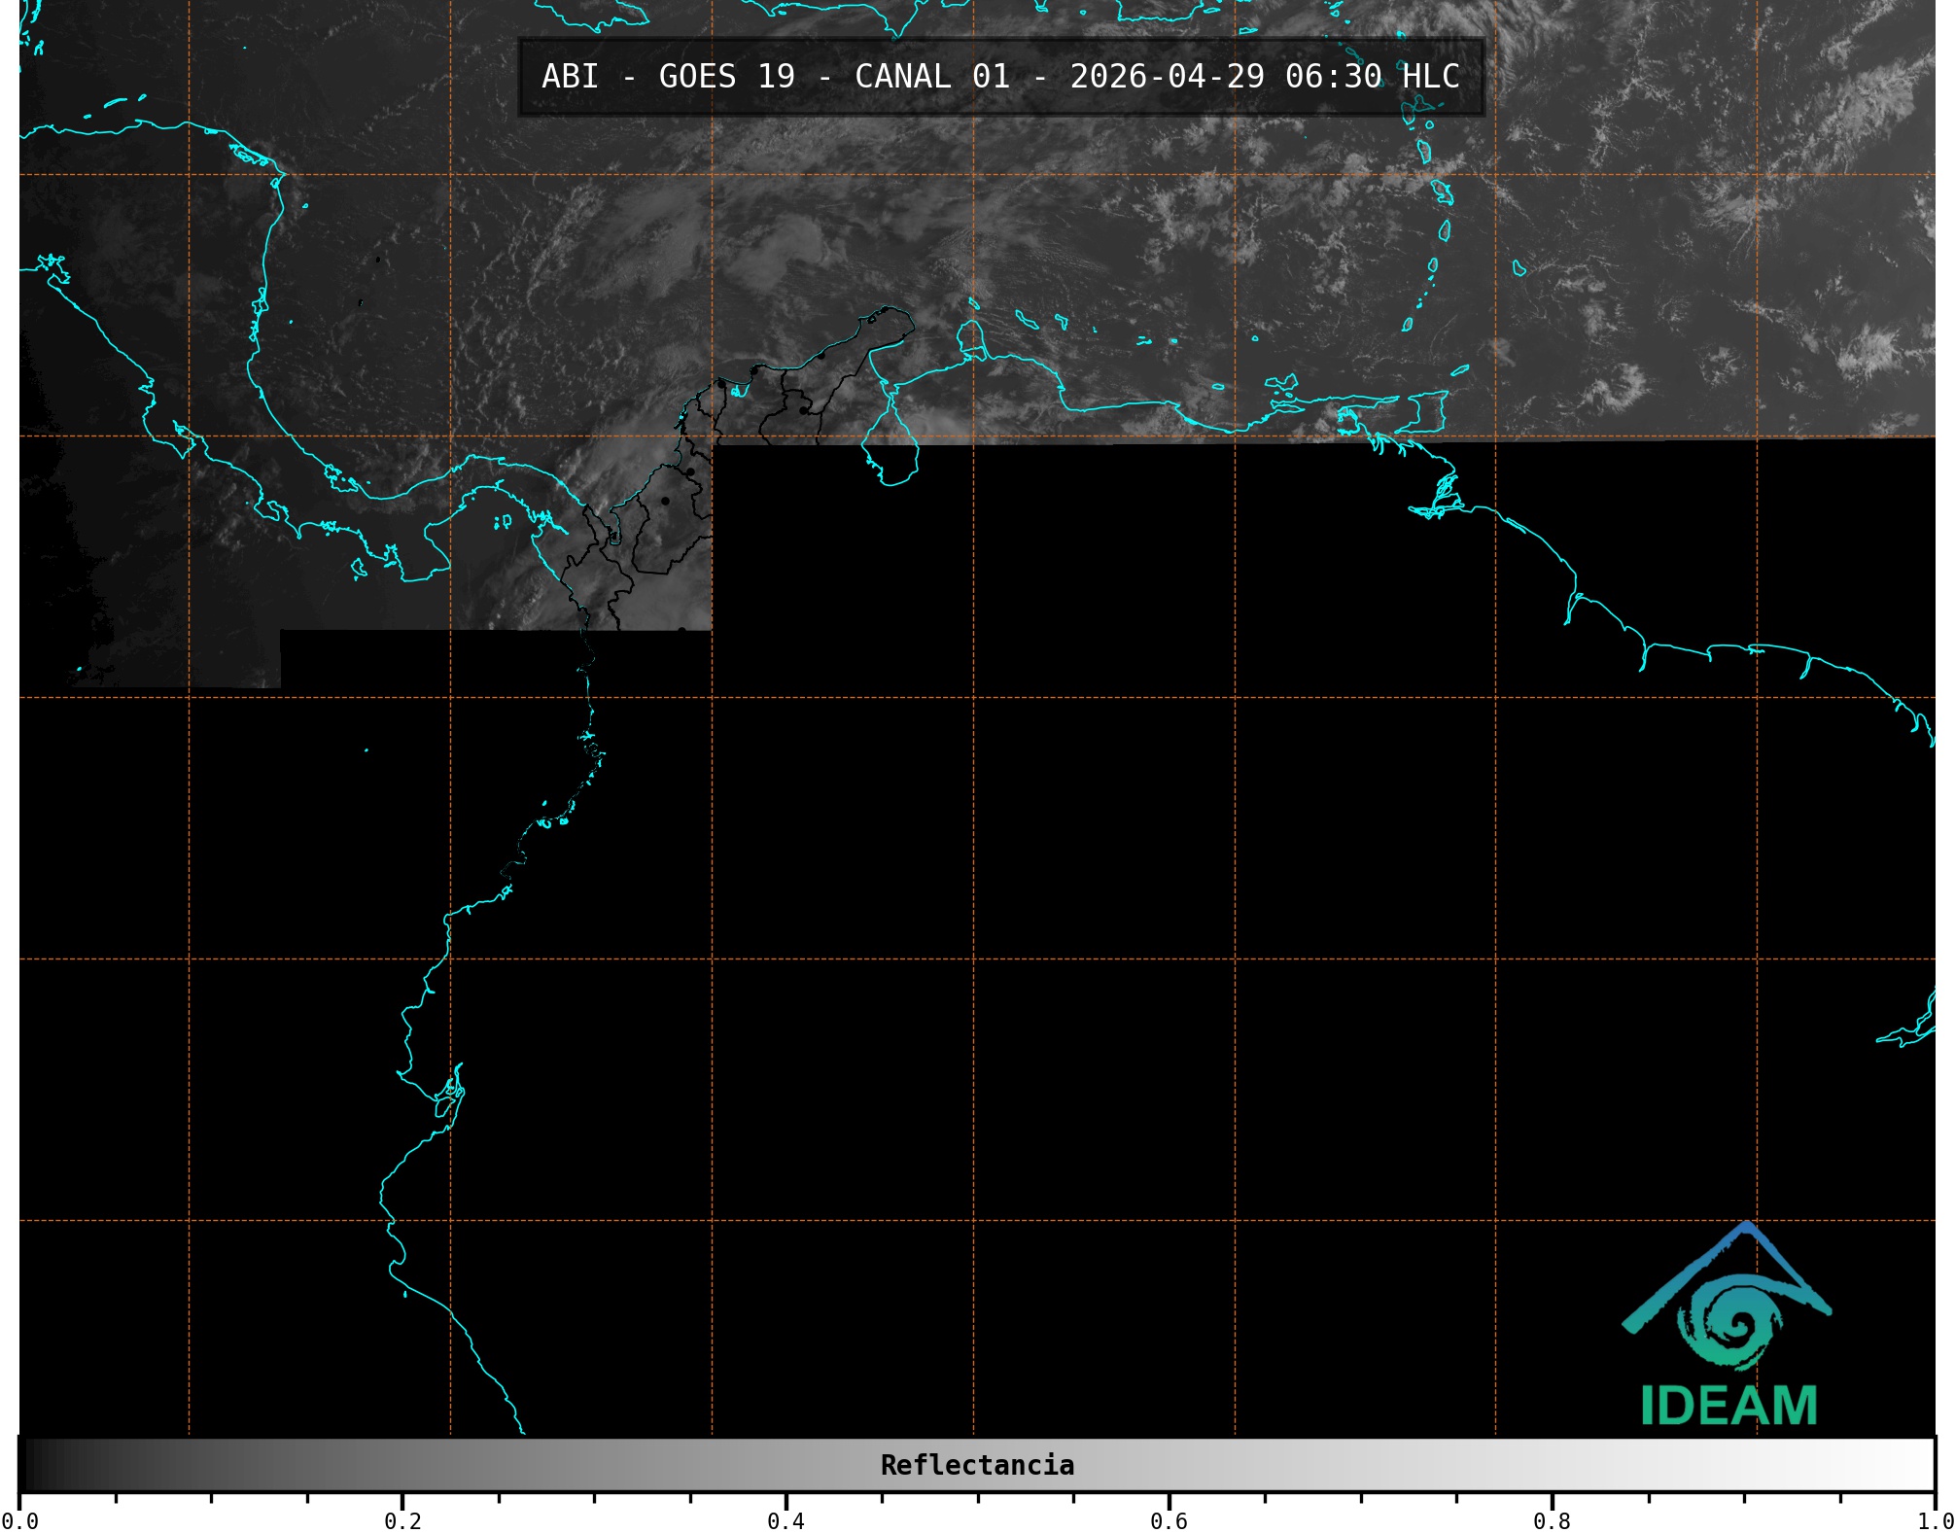Click the brightest right end of colorbar

(1923, 1465)
